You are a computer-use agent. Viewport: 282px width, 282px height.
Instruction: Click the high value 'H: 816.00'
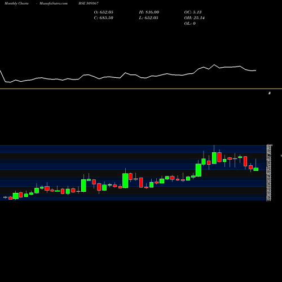pyautogui.click(x=149, y=12)
